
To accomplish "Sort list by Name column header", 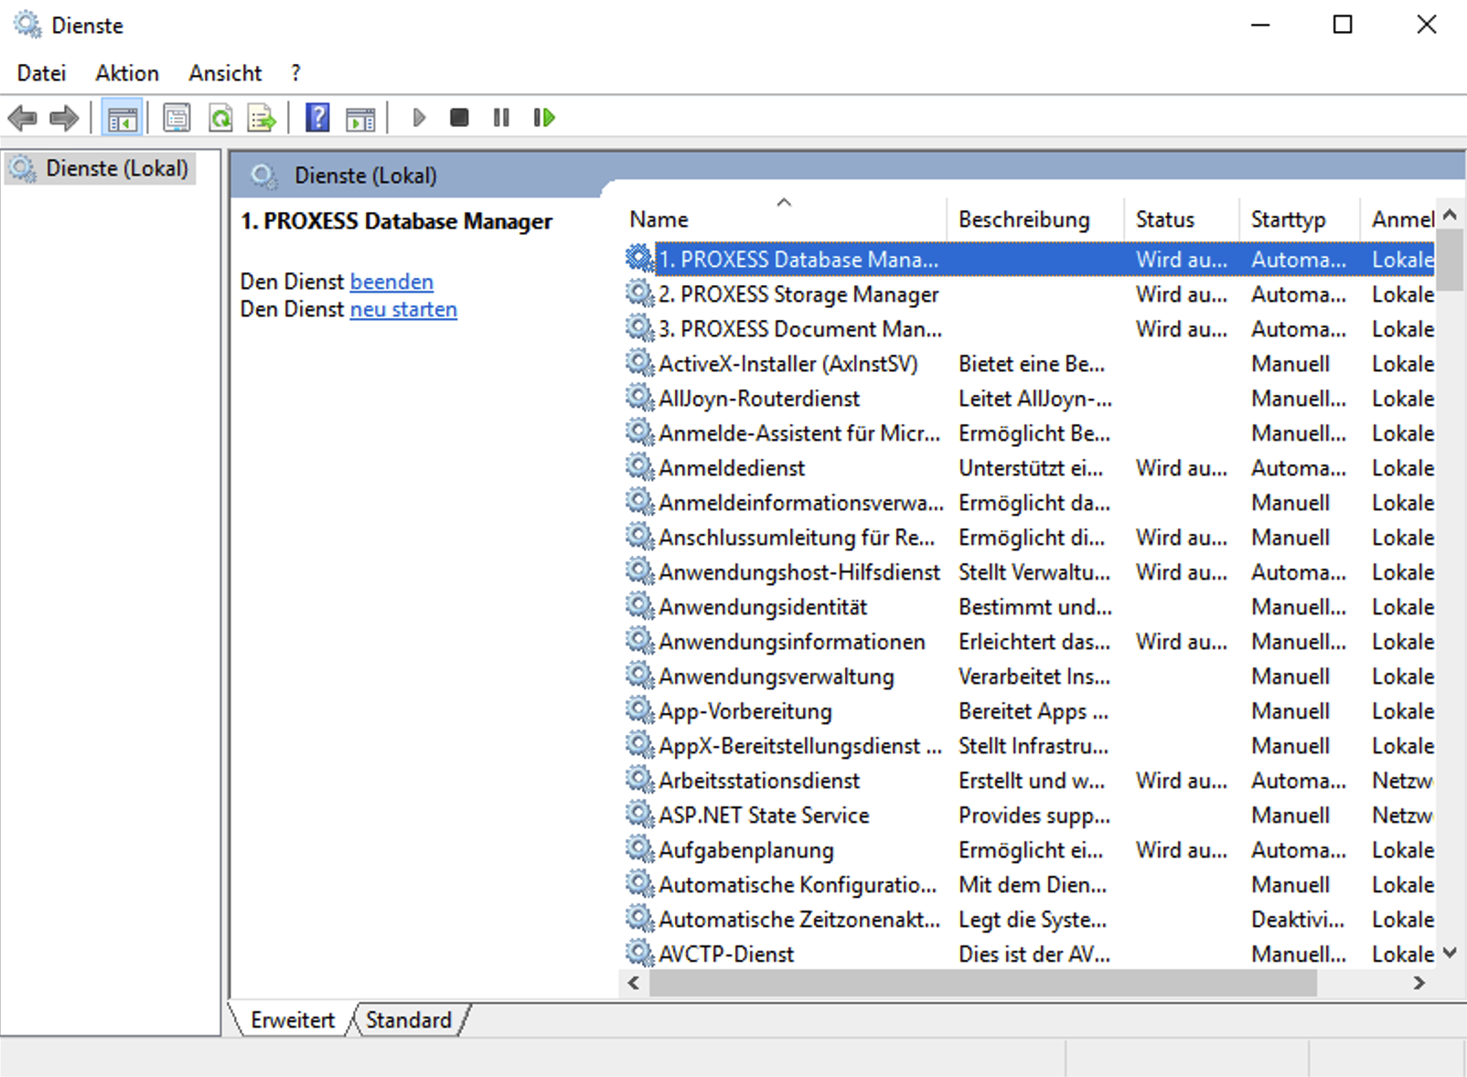I will [659, 219].
